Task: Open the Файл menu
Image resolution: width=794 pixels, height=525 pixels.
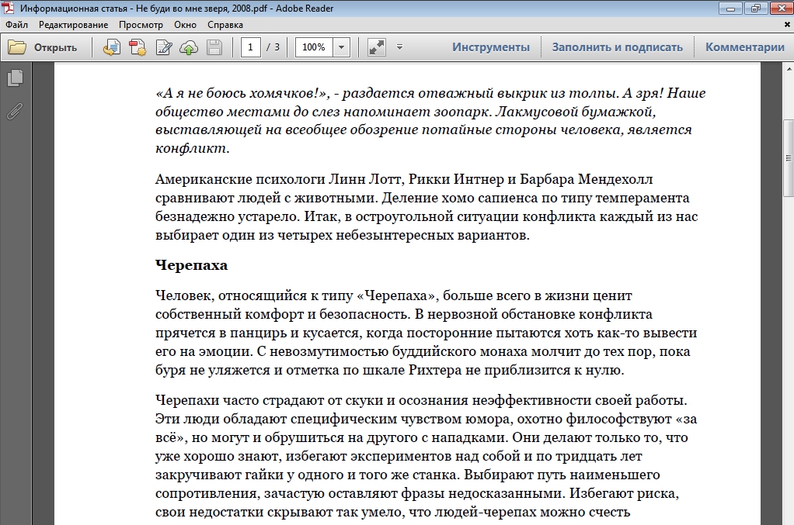Action: 17,25
